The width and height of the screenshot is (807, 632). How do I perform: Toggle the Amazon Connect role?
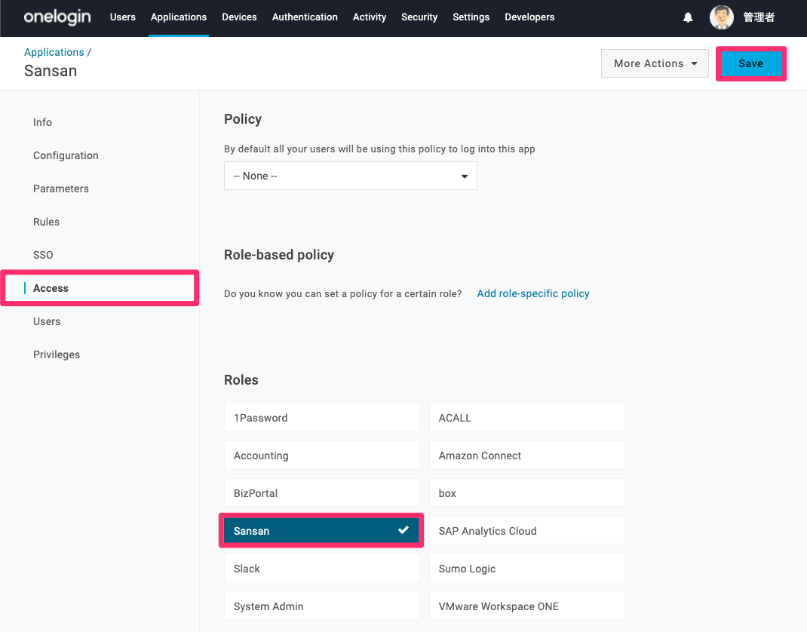coord(527,455)
